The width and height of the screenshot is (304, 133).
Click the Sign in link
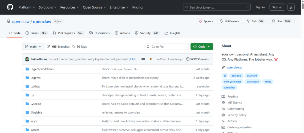point(260,7)
